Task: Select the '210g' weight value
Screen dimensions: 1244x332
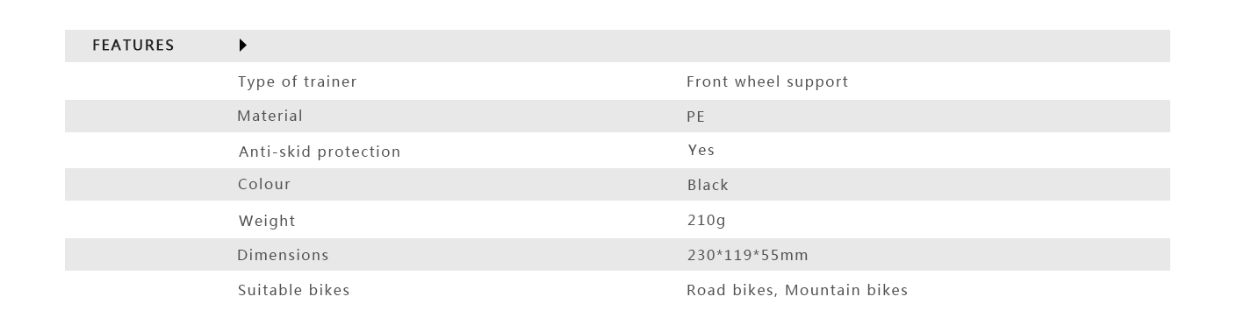Action: (707, 221)
